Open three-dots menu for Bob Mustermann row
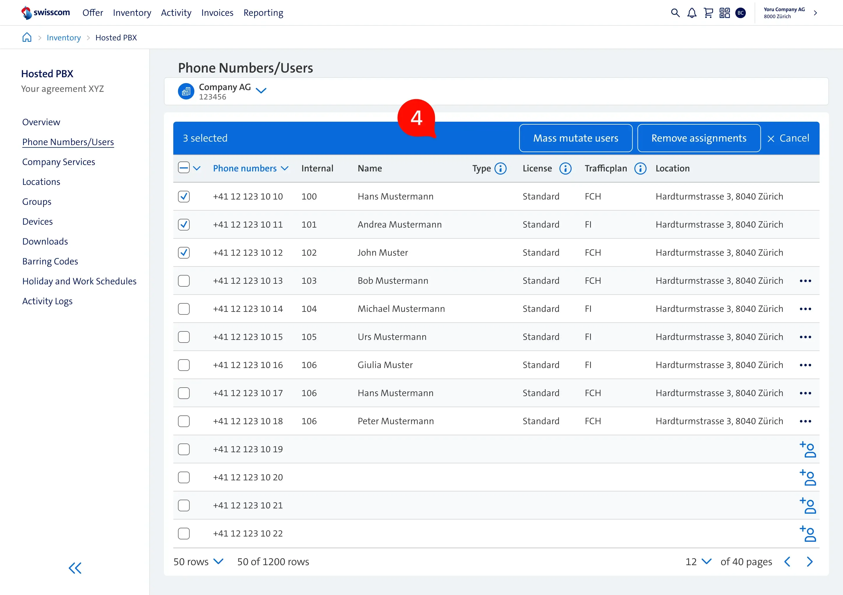This screenshot has height=595, width=843. coord(805,281)
